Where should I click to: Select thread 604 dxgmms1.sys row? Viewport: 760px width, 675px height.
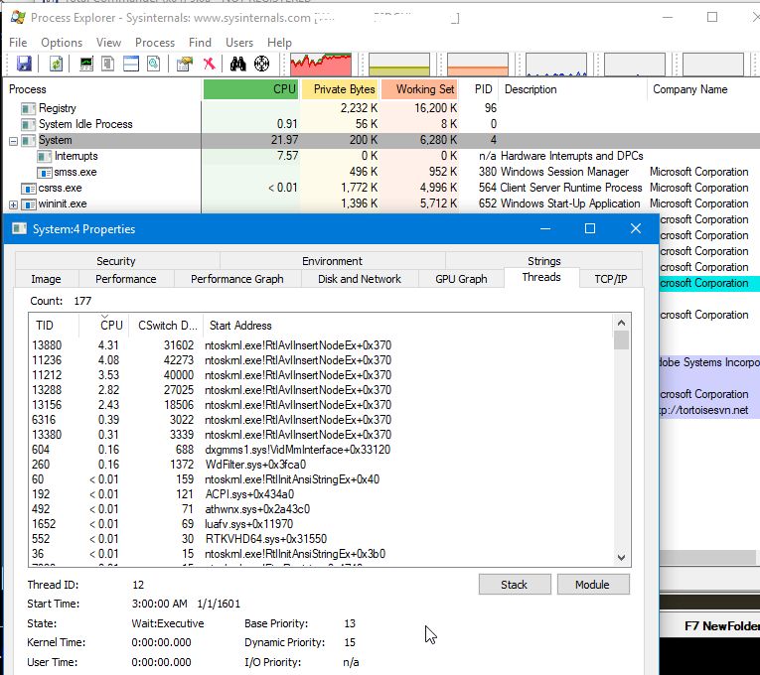pyautogui.click(x=320, y=450)
